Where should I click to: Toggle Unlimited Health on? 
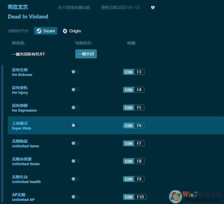pos(75,179)
